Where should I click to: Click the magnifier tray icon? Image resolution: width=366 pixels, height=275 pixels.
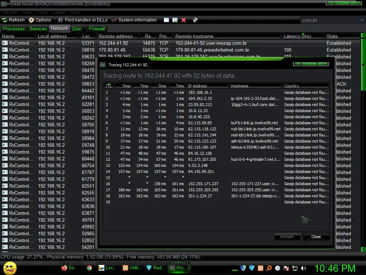(269, 268)
